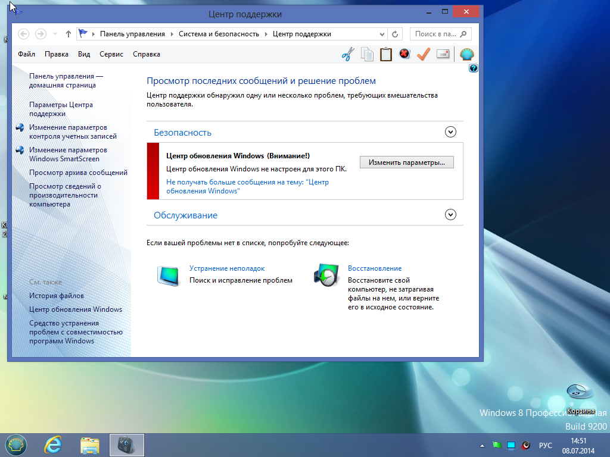
Task: Expand chevron before Панель управления breadcrumb
Action: 94,34
